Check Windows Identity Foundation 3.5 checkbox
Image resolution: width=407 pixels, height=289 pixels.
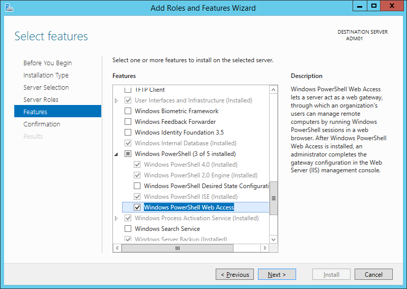tap(128, 133)
